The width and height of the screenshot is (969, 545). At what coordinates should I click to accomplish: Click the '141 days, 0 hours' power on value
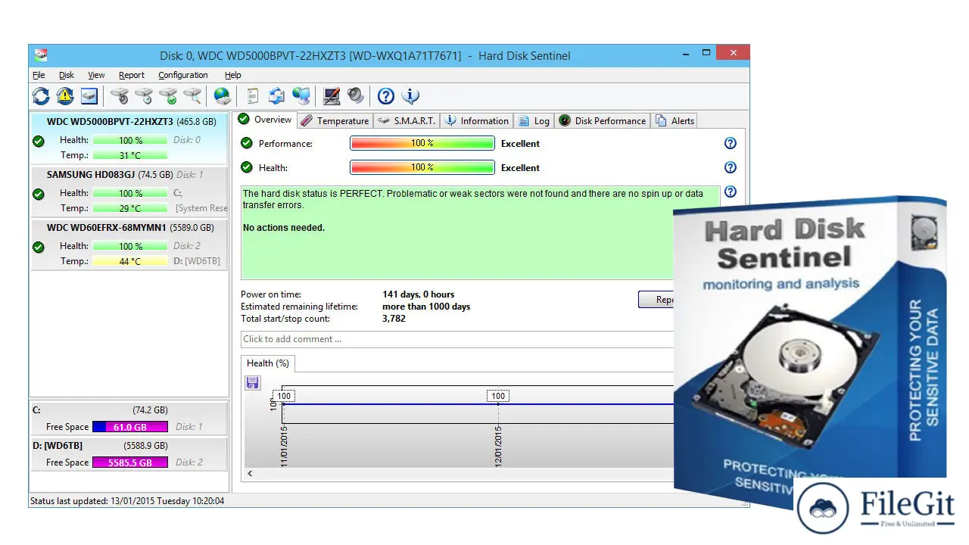[x=419, y=294]
